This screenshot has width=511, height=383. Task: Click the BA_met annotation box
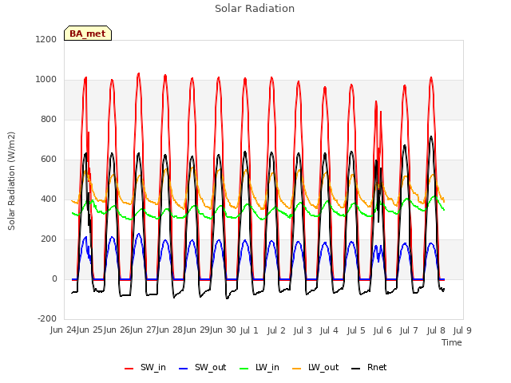tap(88, 34)
